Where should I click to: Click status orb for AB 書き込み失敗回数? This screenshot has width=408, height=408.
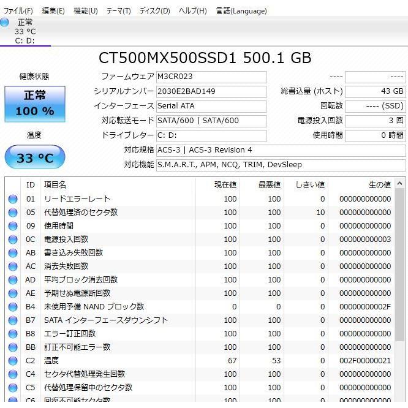(x=13, y=253)
